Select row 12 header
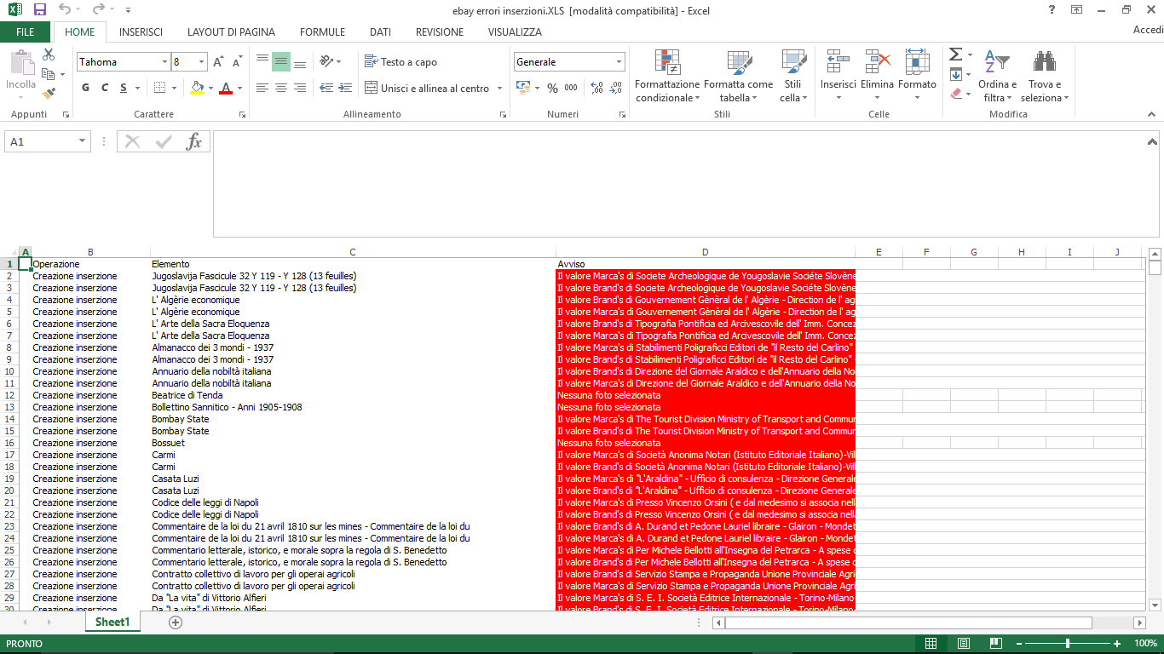The height and width of the screenshot is (654, 1164). (9, 395)
